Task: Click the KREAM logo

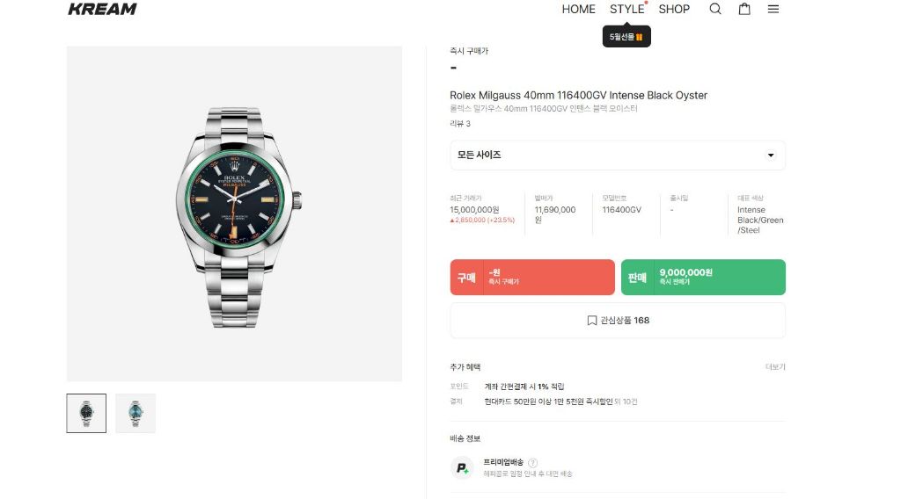Action: pyautogui.click(x=102, y=9)
